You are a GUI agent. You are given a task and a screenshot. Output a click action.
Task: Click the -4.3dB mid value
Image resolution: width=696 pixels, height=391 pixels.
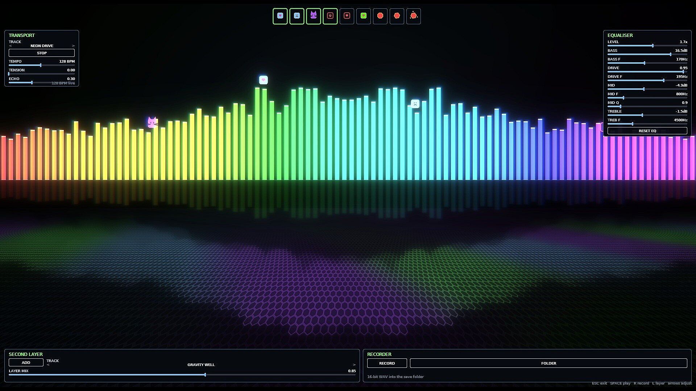(x=681, y=85)
